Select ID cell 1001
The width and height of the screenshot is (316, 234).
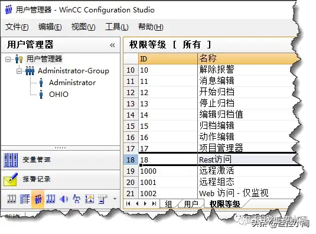(x=168, y=183)
